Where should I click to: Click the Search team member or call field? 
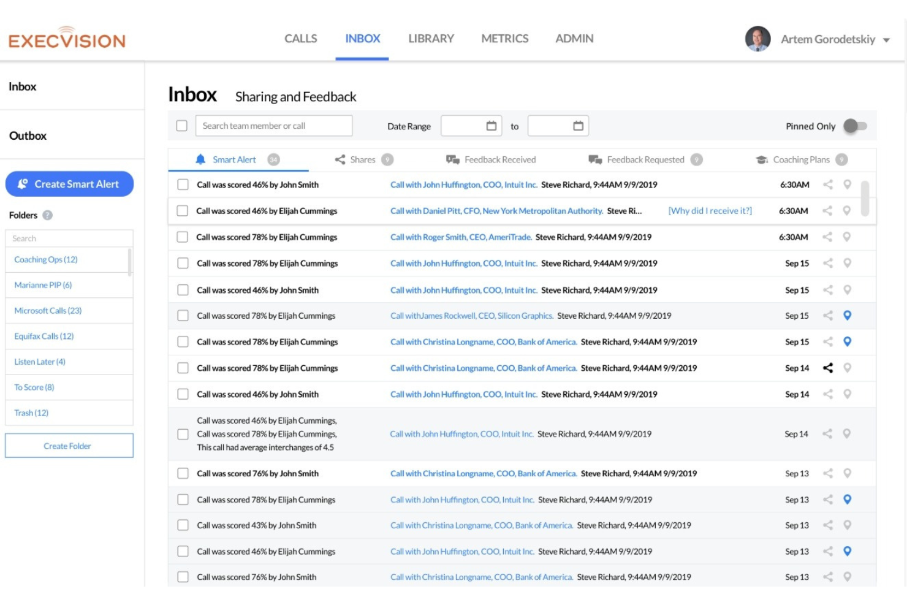pyautogui.click(x=274, y=126)
